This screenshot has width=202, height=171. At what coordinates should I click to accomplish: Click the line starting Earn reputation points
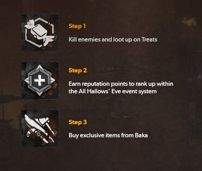click(121, 84)
